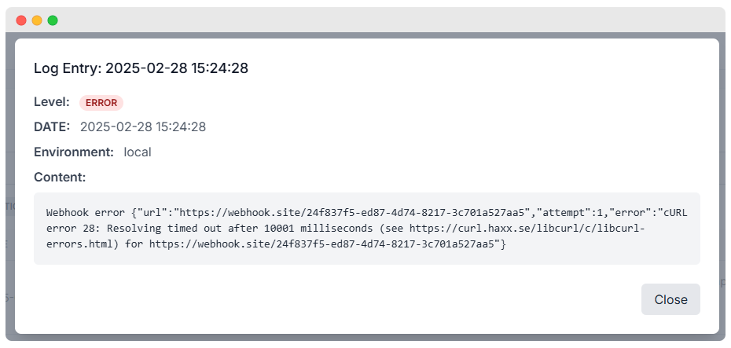Select the 'local' environment value
Image resolution: width=731 pixels, height=348 pixels.
pos(138,152)
